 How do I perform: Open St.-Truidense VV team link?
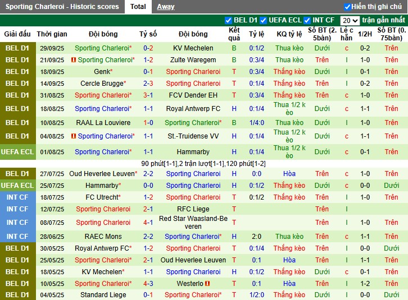[x=193, y=136]
